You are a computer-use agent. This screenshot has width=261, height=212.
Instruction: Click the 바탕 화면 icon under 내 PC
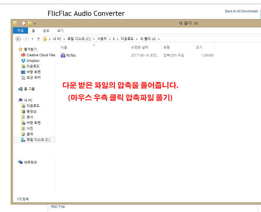[x=23, y=123]
